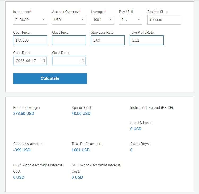Click the Spread Cost 40.00 USD value

point(81,114)
